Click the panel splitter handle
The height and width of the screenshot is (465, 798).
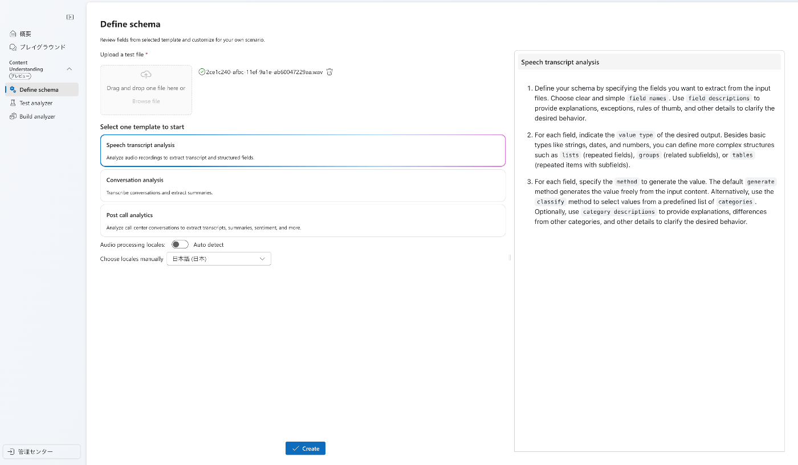tap(510, 258)
